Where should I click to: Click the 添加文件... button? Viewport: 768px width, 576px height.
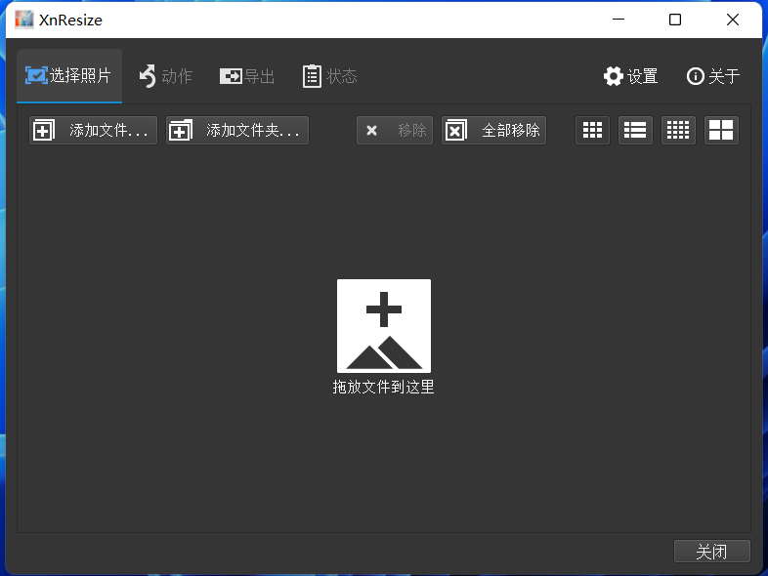(x=93, y=131)
